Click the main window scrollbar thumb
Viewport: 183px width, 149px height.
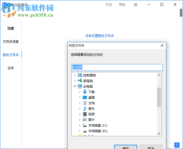click(181, 13)
